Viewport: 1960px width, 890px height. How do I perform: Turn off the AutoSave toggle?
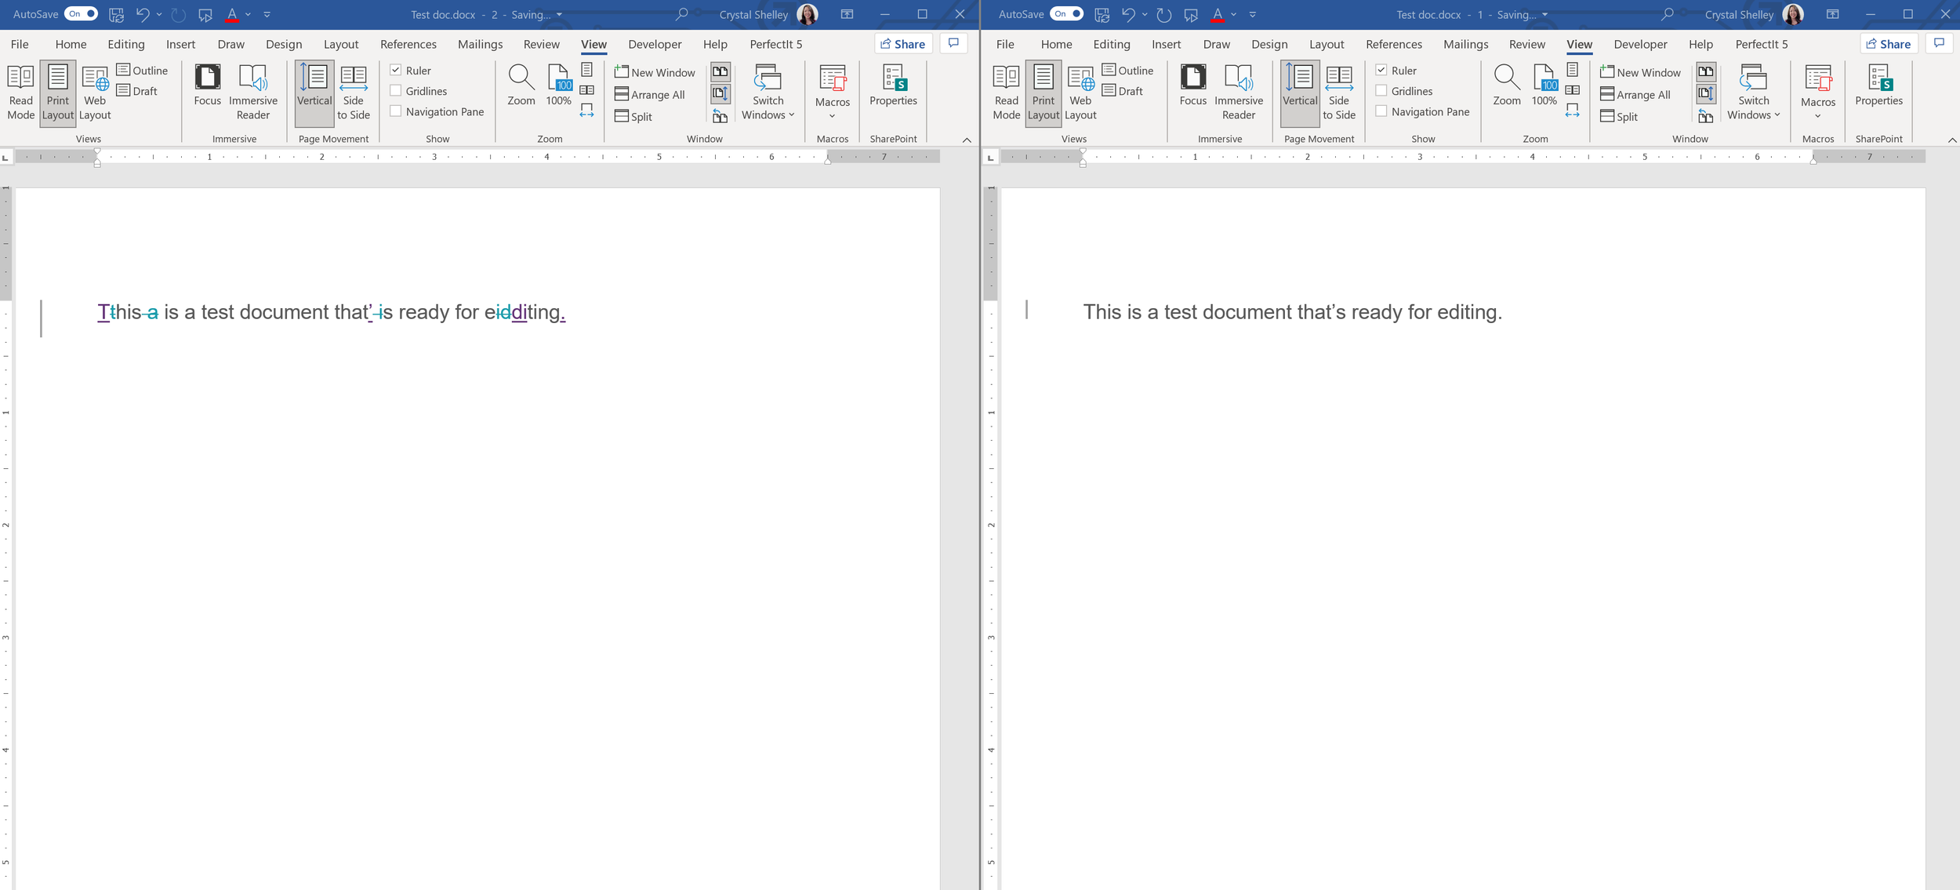pos(80,13)
